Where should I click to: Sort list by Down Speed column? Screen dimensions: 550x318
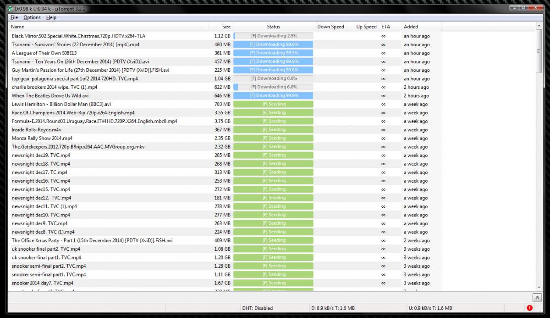(330, 27)
